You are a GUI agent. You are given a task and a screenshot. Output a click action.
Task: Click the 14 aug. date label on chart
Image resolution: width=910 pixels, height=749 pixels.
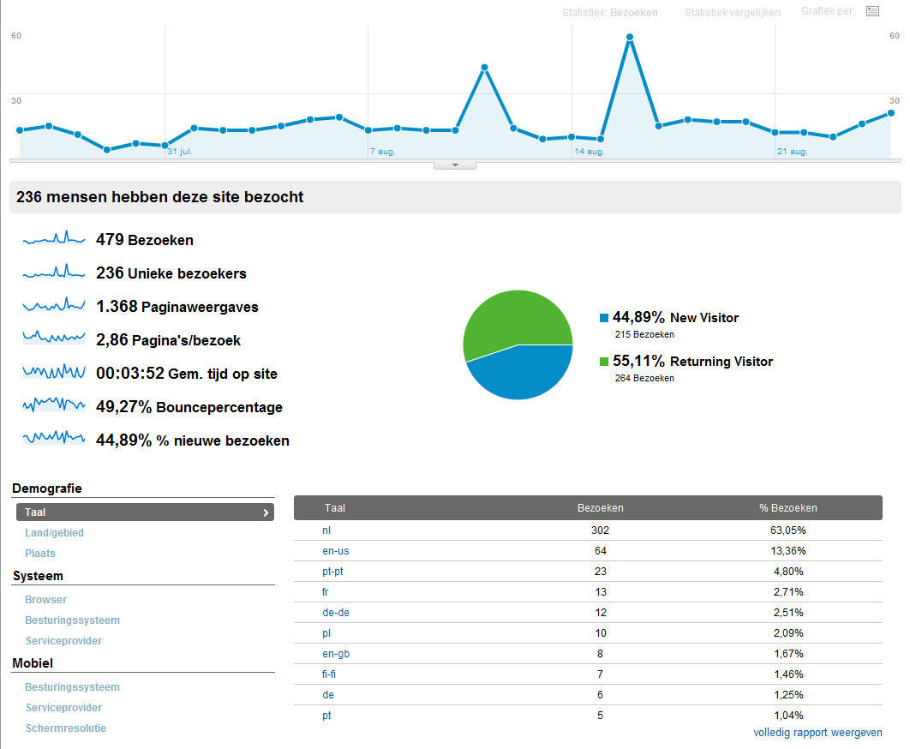click(589, 152)
